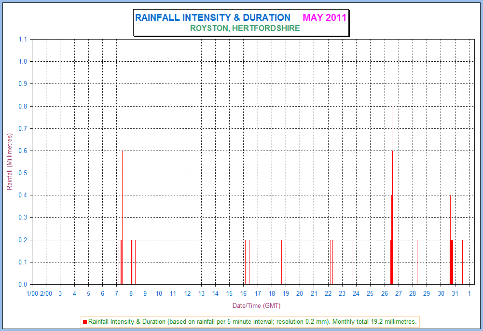Click the legend text showing monthly total
Screen dimensions: 483x331
tap(251, 321)
